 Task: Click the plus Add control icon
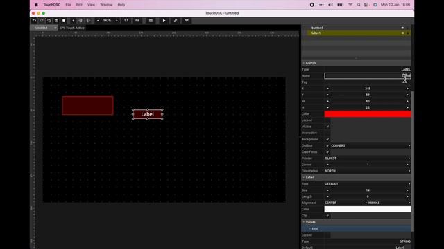point(73,21)
